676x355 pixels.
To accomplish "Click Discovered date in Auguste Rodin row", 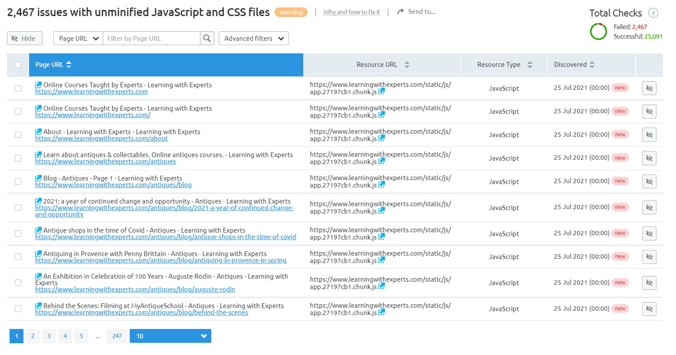I will click(x=581, y=283).
